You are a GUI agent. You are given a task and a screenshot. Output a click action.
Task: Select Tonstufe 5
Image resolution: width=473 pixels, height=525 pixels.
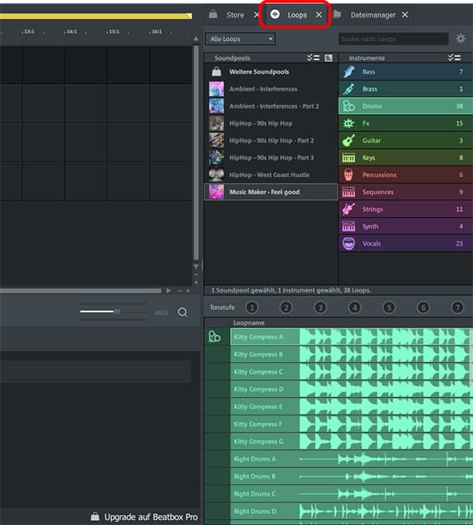(x=388, y=307)
